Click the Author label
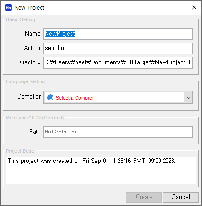This screenshot has height=206, width=202. (32, 48)
